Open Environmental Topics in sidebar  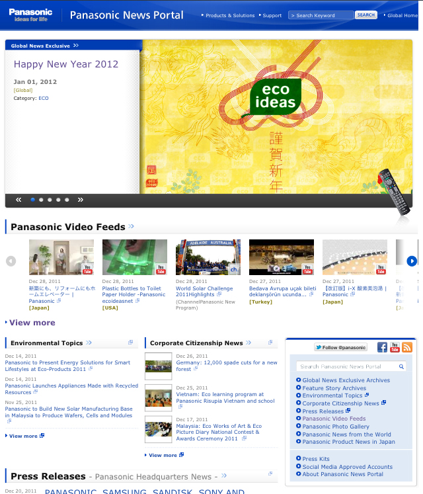coord(332,395)
